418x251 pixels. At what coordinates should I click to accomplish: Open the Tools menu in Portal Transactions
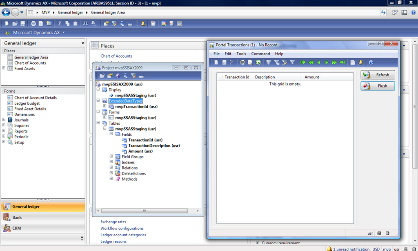(241, 54)
